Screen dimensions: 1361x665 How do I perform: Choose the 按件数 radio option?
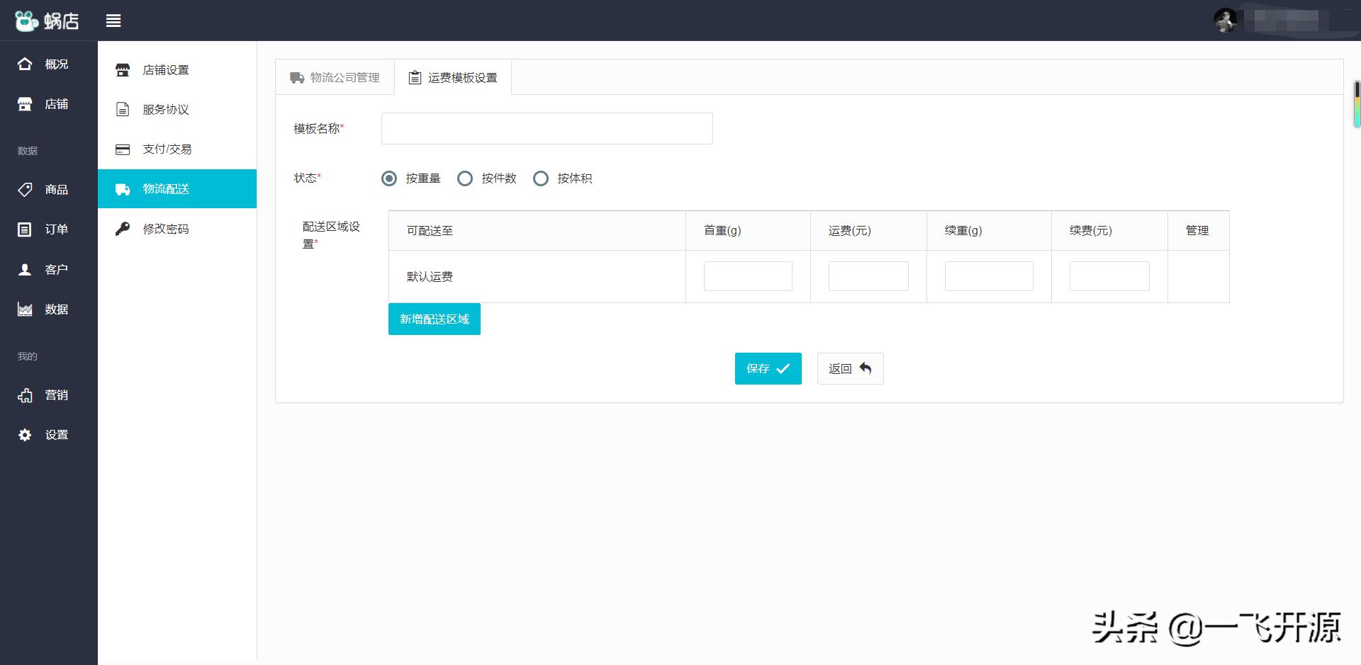pyautogui.click(x=465, y=178)
